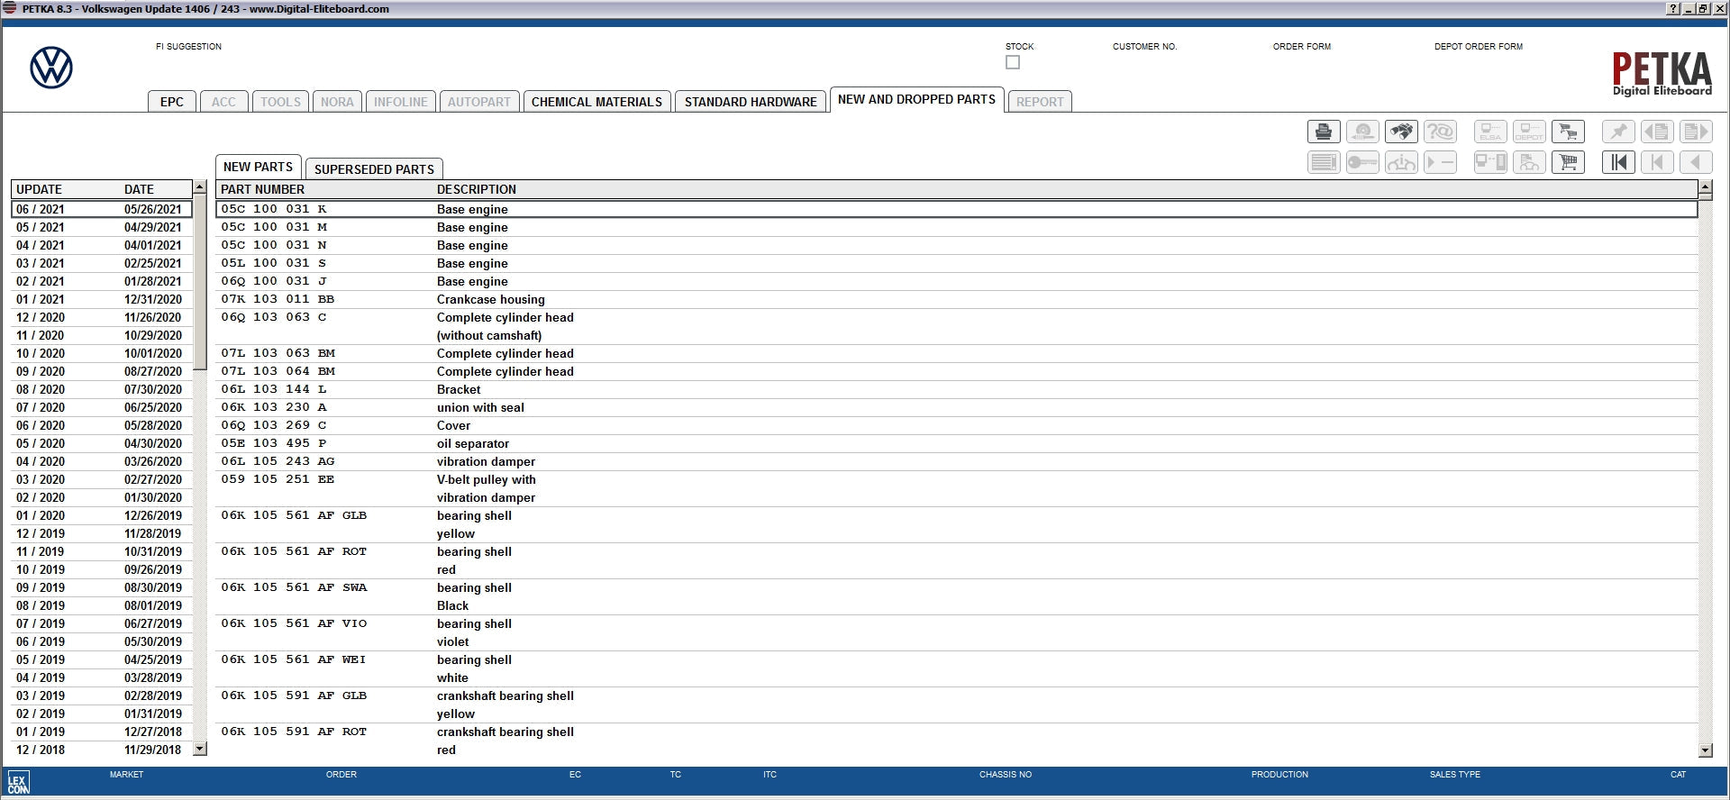Switch to the SUPERSEDED PARTS tab
Screen dimensions: 1730x800
coord(374,169)
